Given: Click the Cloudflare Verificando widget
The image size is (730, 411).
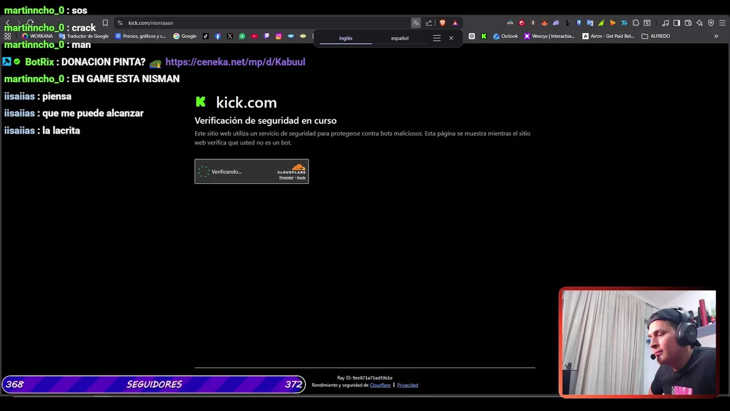Looking at the screenshot, I should point(252,171).
